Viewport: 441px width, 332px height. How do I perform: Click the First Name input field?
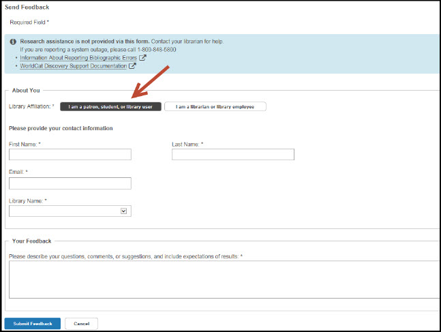70,155
